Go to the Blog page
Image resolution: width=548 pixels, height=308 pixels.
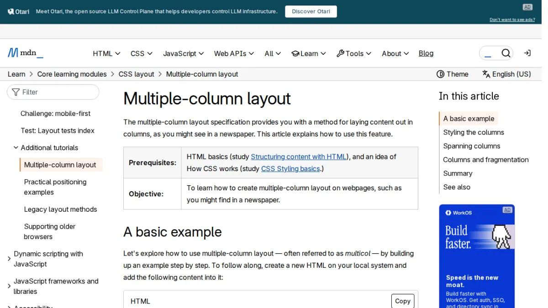(426, 53)
